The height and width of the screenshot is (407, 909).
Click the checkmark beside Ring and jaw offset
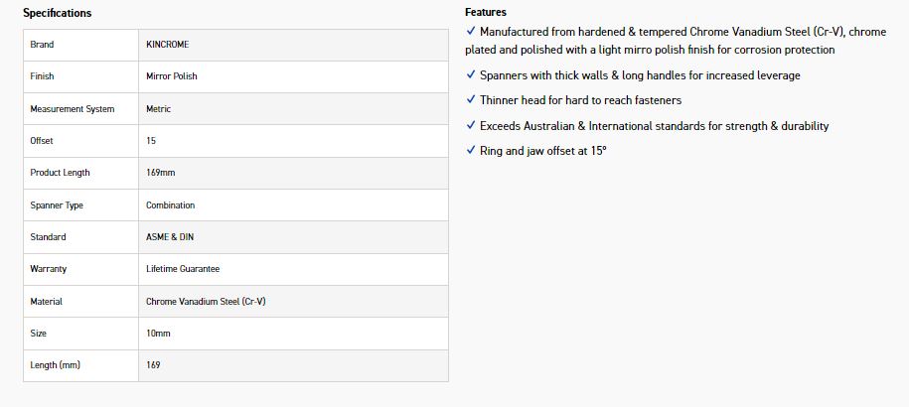click(471, 151)
